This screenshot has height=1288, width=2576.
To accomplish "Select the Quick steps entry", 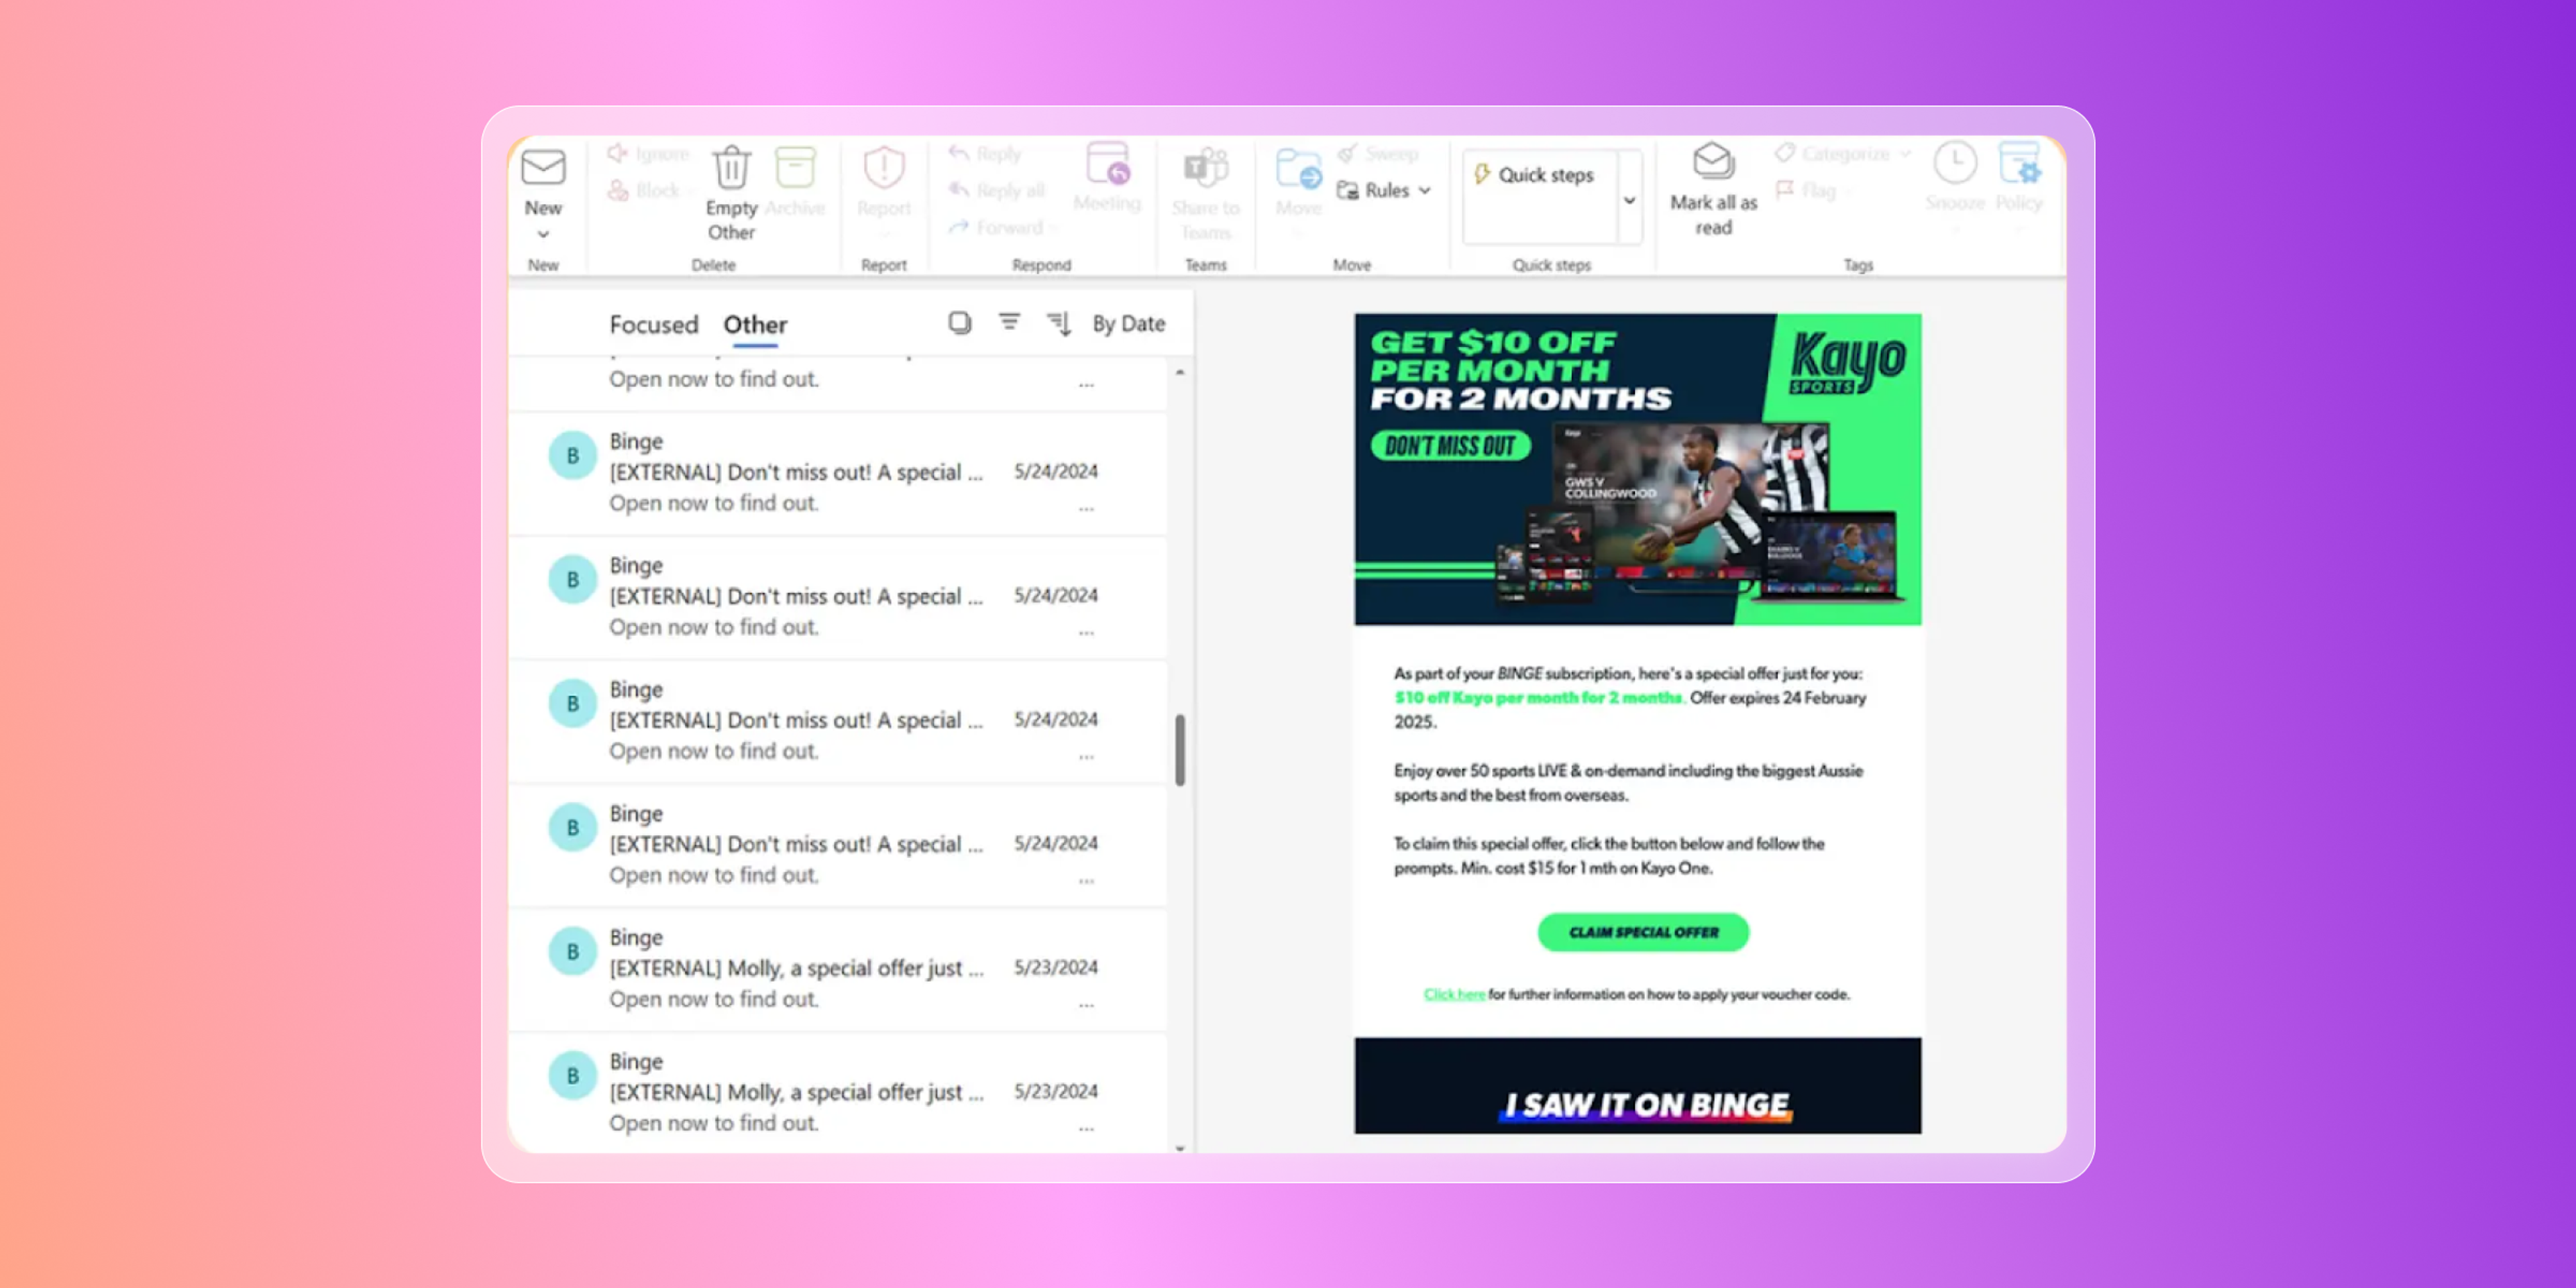I will point(1534,175).
